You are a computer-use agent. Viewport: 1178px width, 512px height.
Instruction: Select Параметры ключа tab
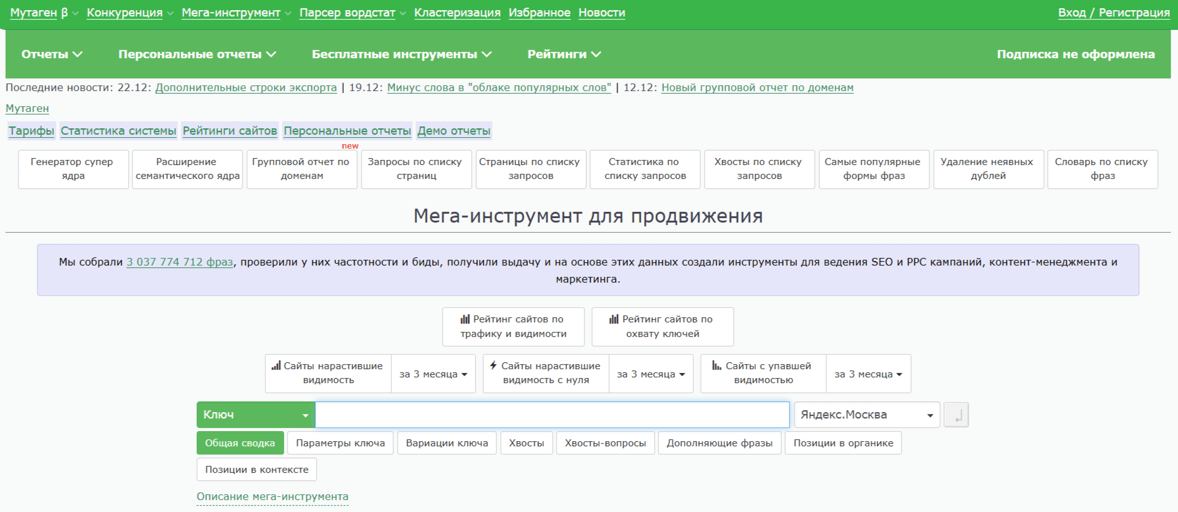pos(341,443)
